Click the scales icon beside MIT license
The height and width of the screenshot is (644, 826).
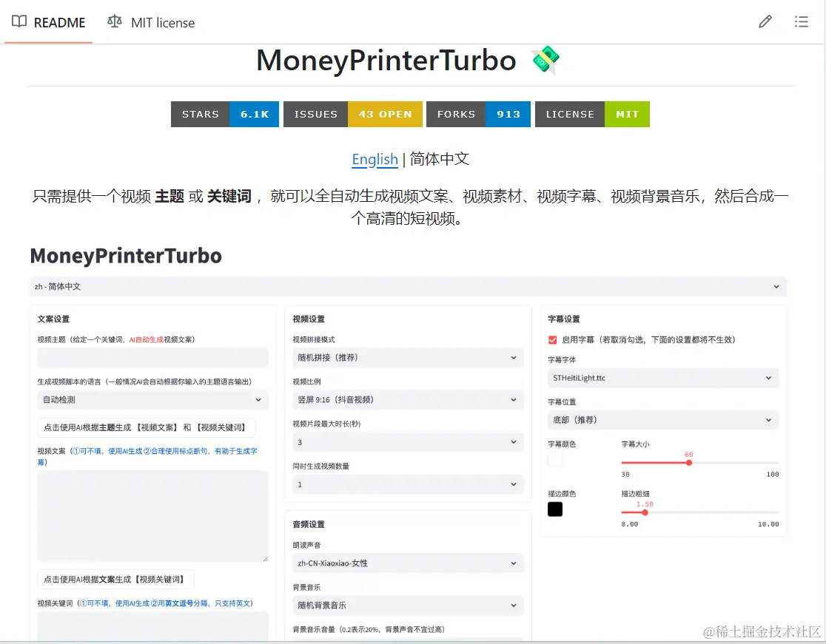pyautogui.click(x=114, y=21)
